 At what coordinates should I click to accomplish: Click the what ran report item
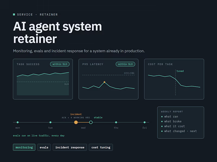171,117
